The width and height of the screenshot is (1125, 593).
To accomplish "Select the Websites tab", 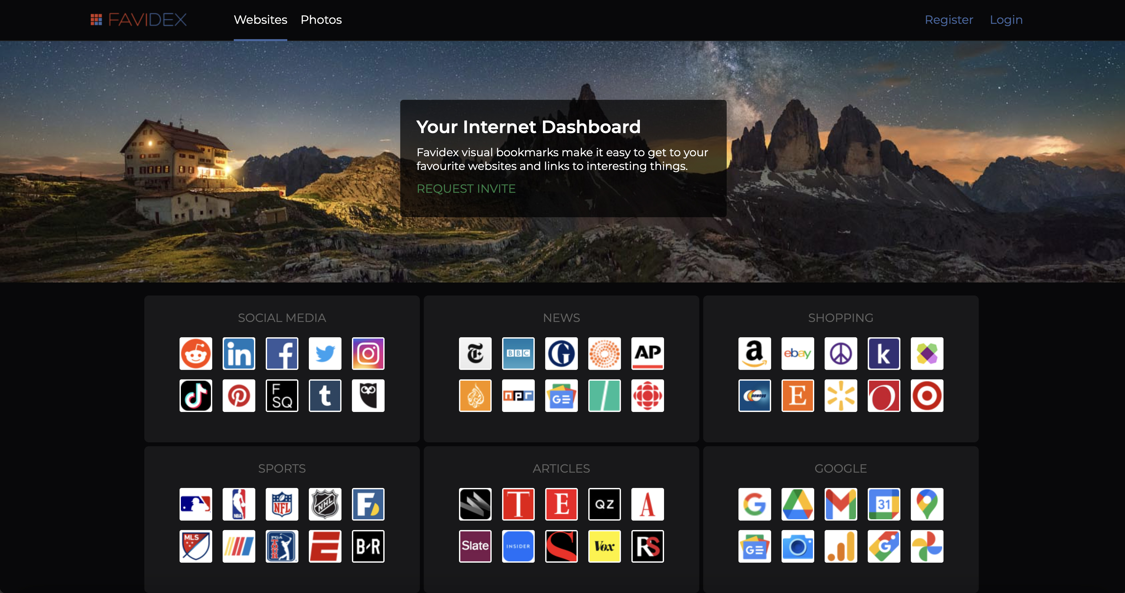I will click(260, 20).
